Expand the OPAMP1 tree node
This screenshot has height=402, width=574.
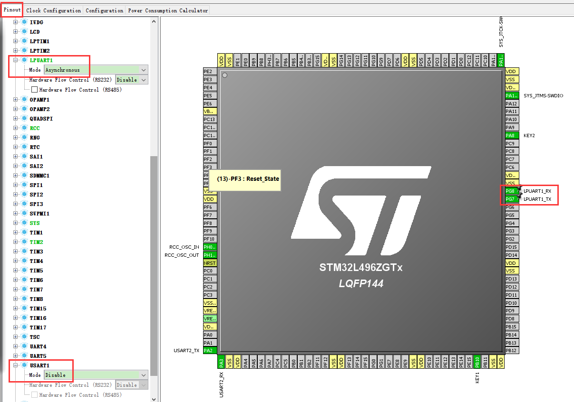[16, 99]
